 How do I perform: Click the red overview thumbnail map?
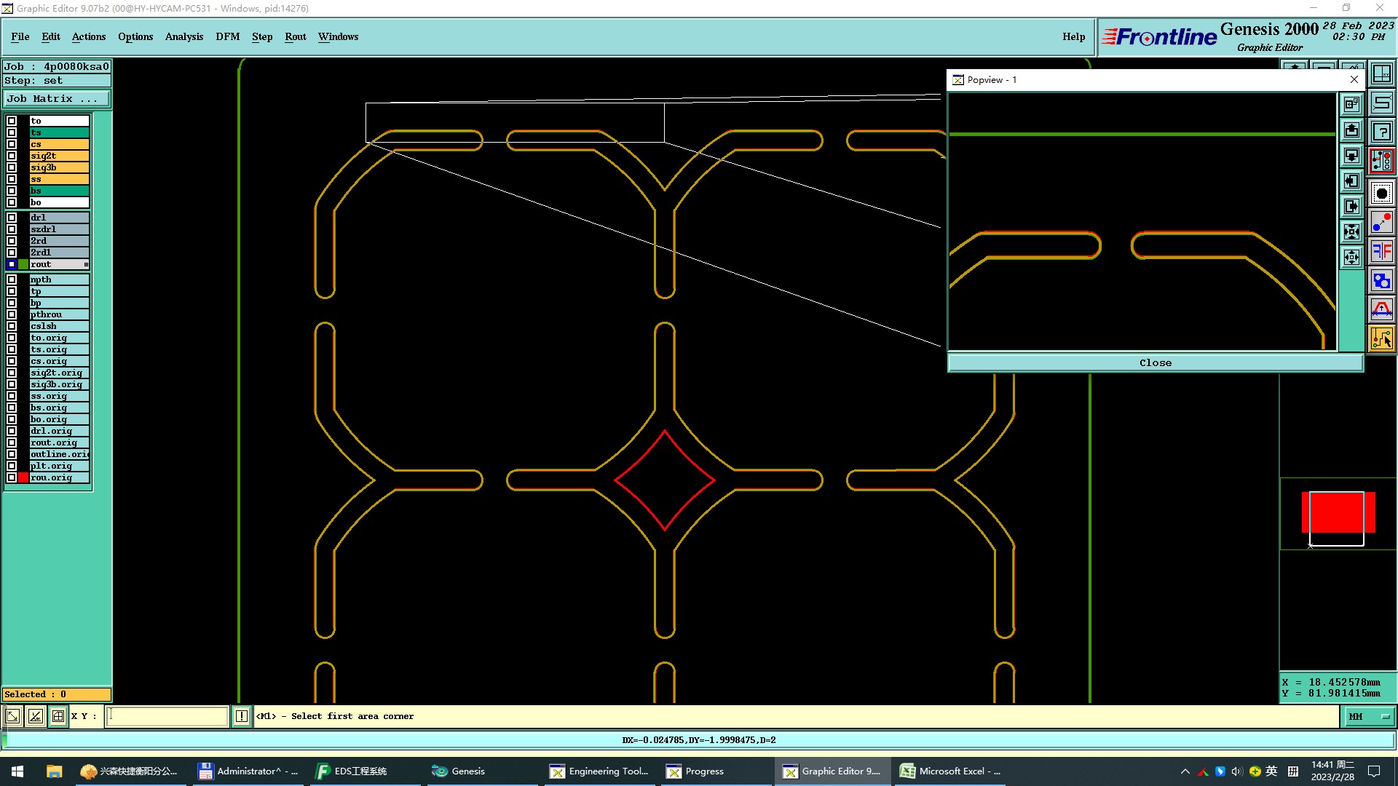pyautogui.click(x=1338, y=513)
